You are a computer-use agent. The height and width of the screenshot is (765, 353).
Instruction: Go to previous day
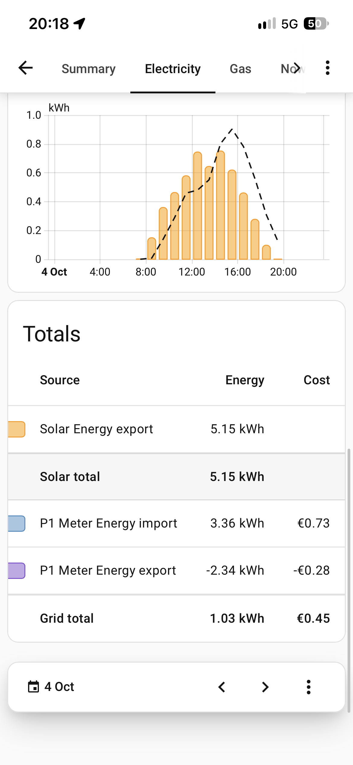(222, 687)
